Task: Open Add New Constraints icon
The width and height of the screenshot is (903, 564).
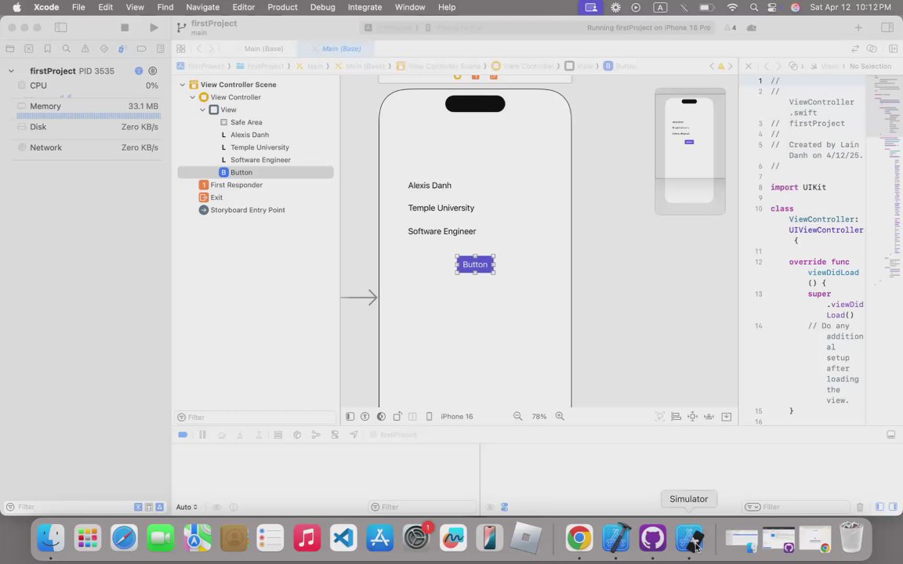Action: (x=693, y=416)
